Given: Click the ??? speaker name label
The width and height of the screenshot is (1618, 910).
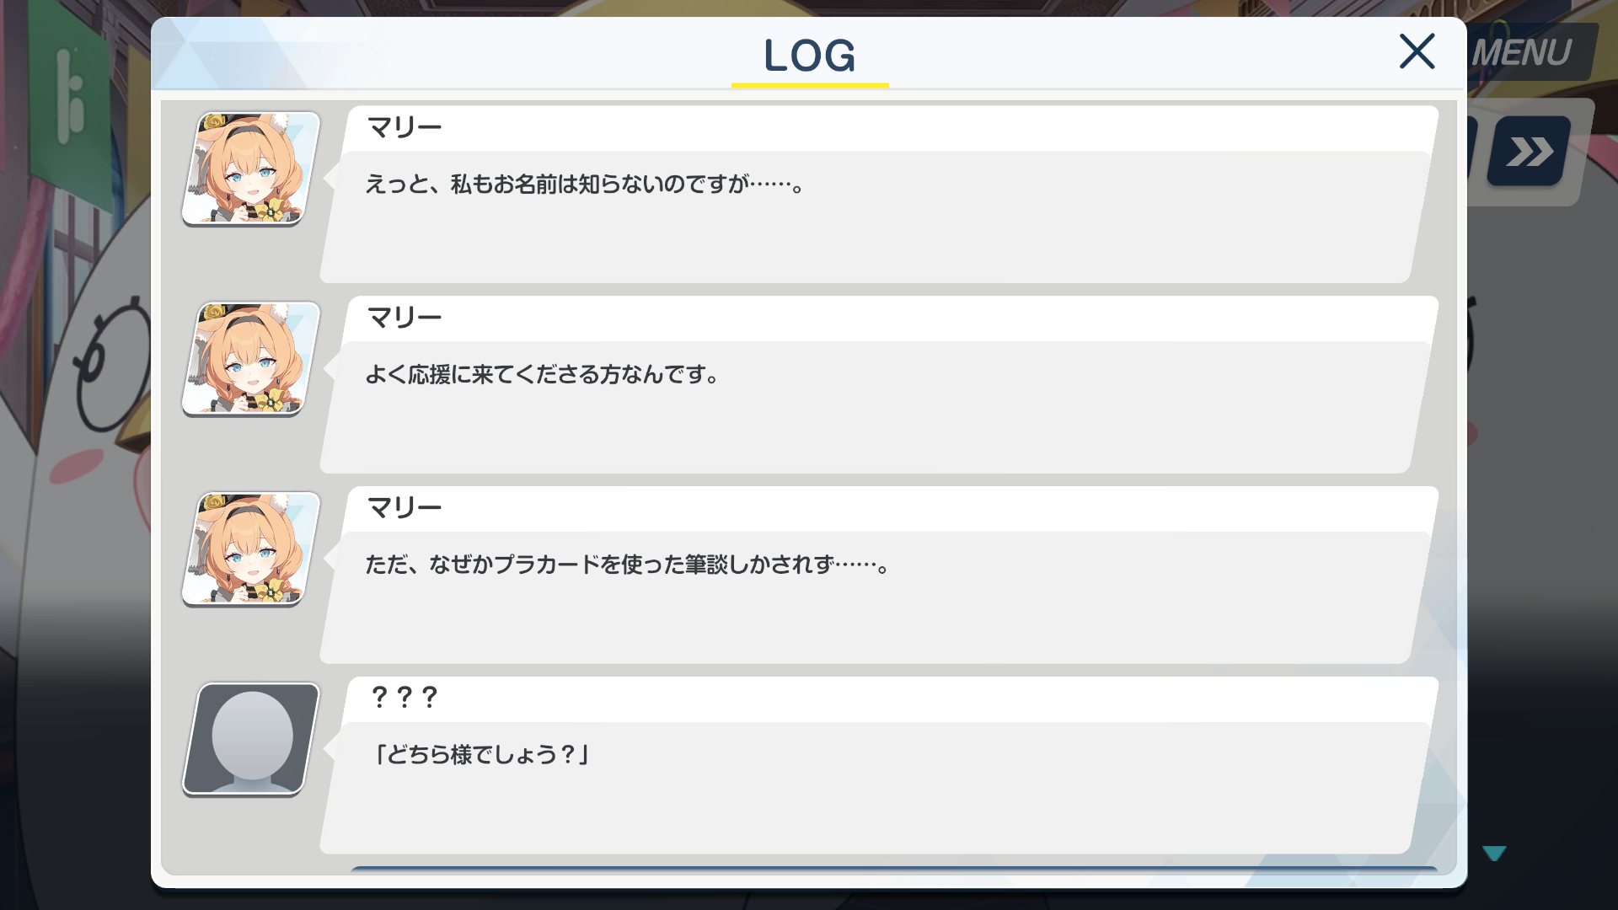Looking at the screenshot, I should (x=404, y=698).
